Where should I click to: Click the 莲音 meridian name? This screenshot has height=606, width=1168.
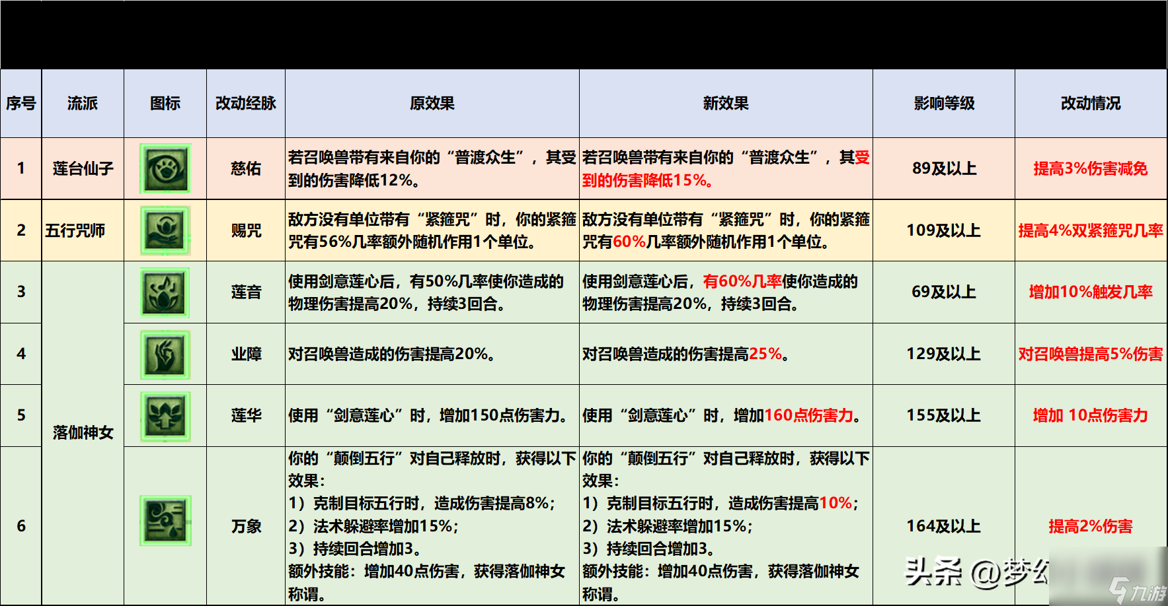pos(246,292)
